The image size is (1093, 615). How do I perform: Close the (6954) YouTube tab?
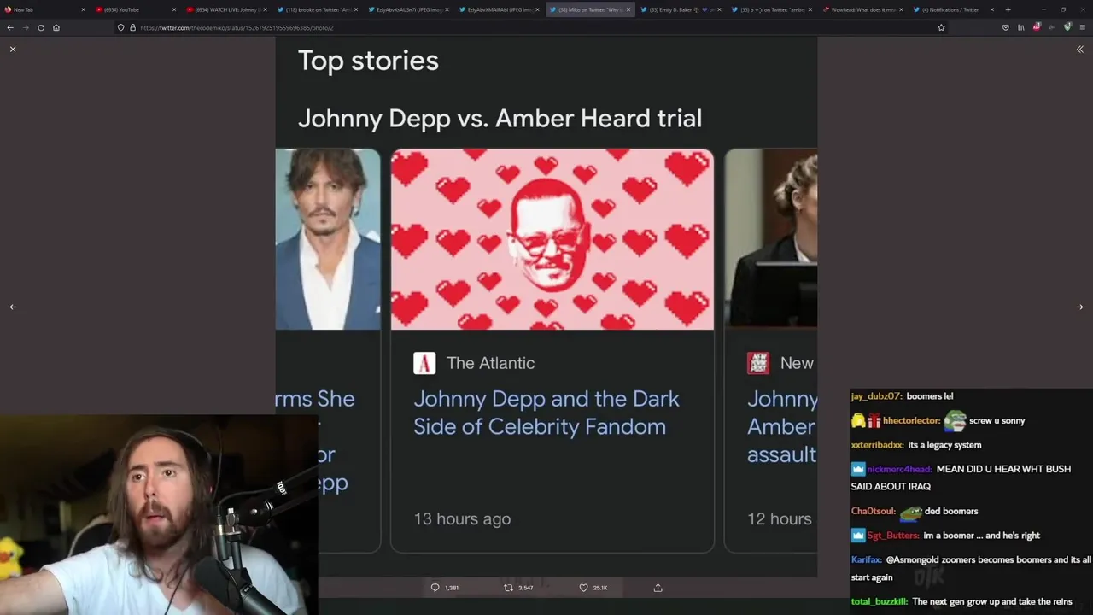tap(174, 9)
